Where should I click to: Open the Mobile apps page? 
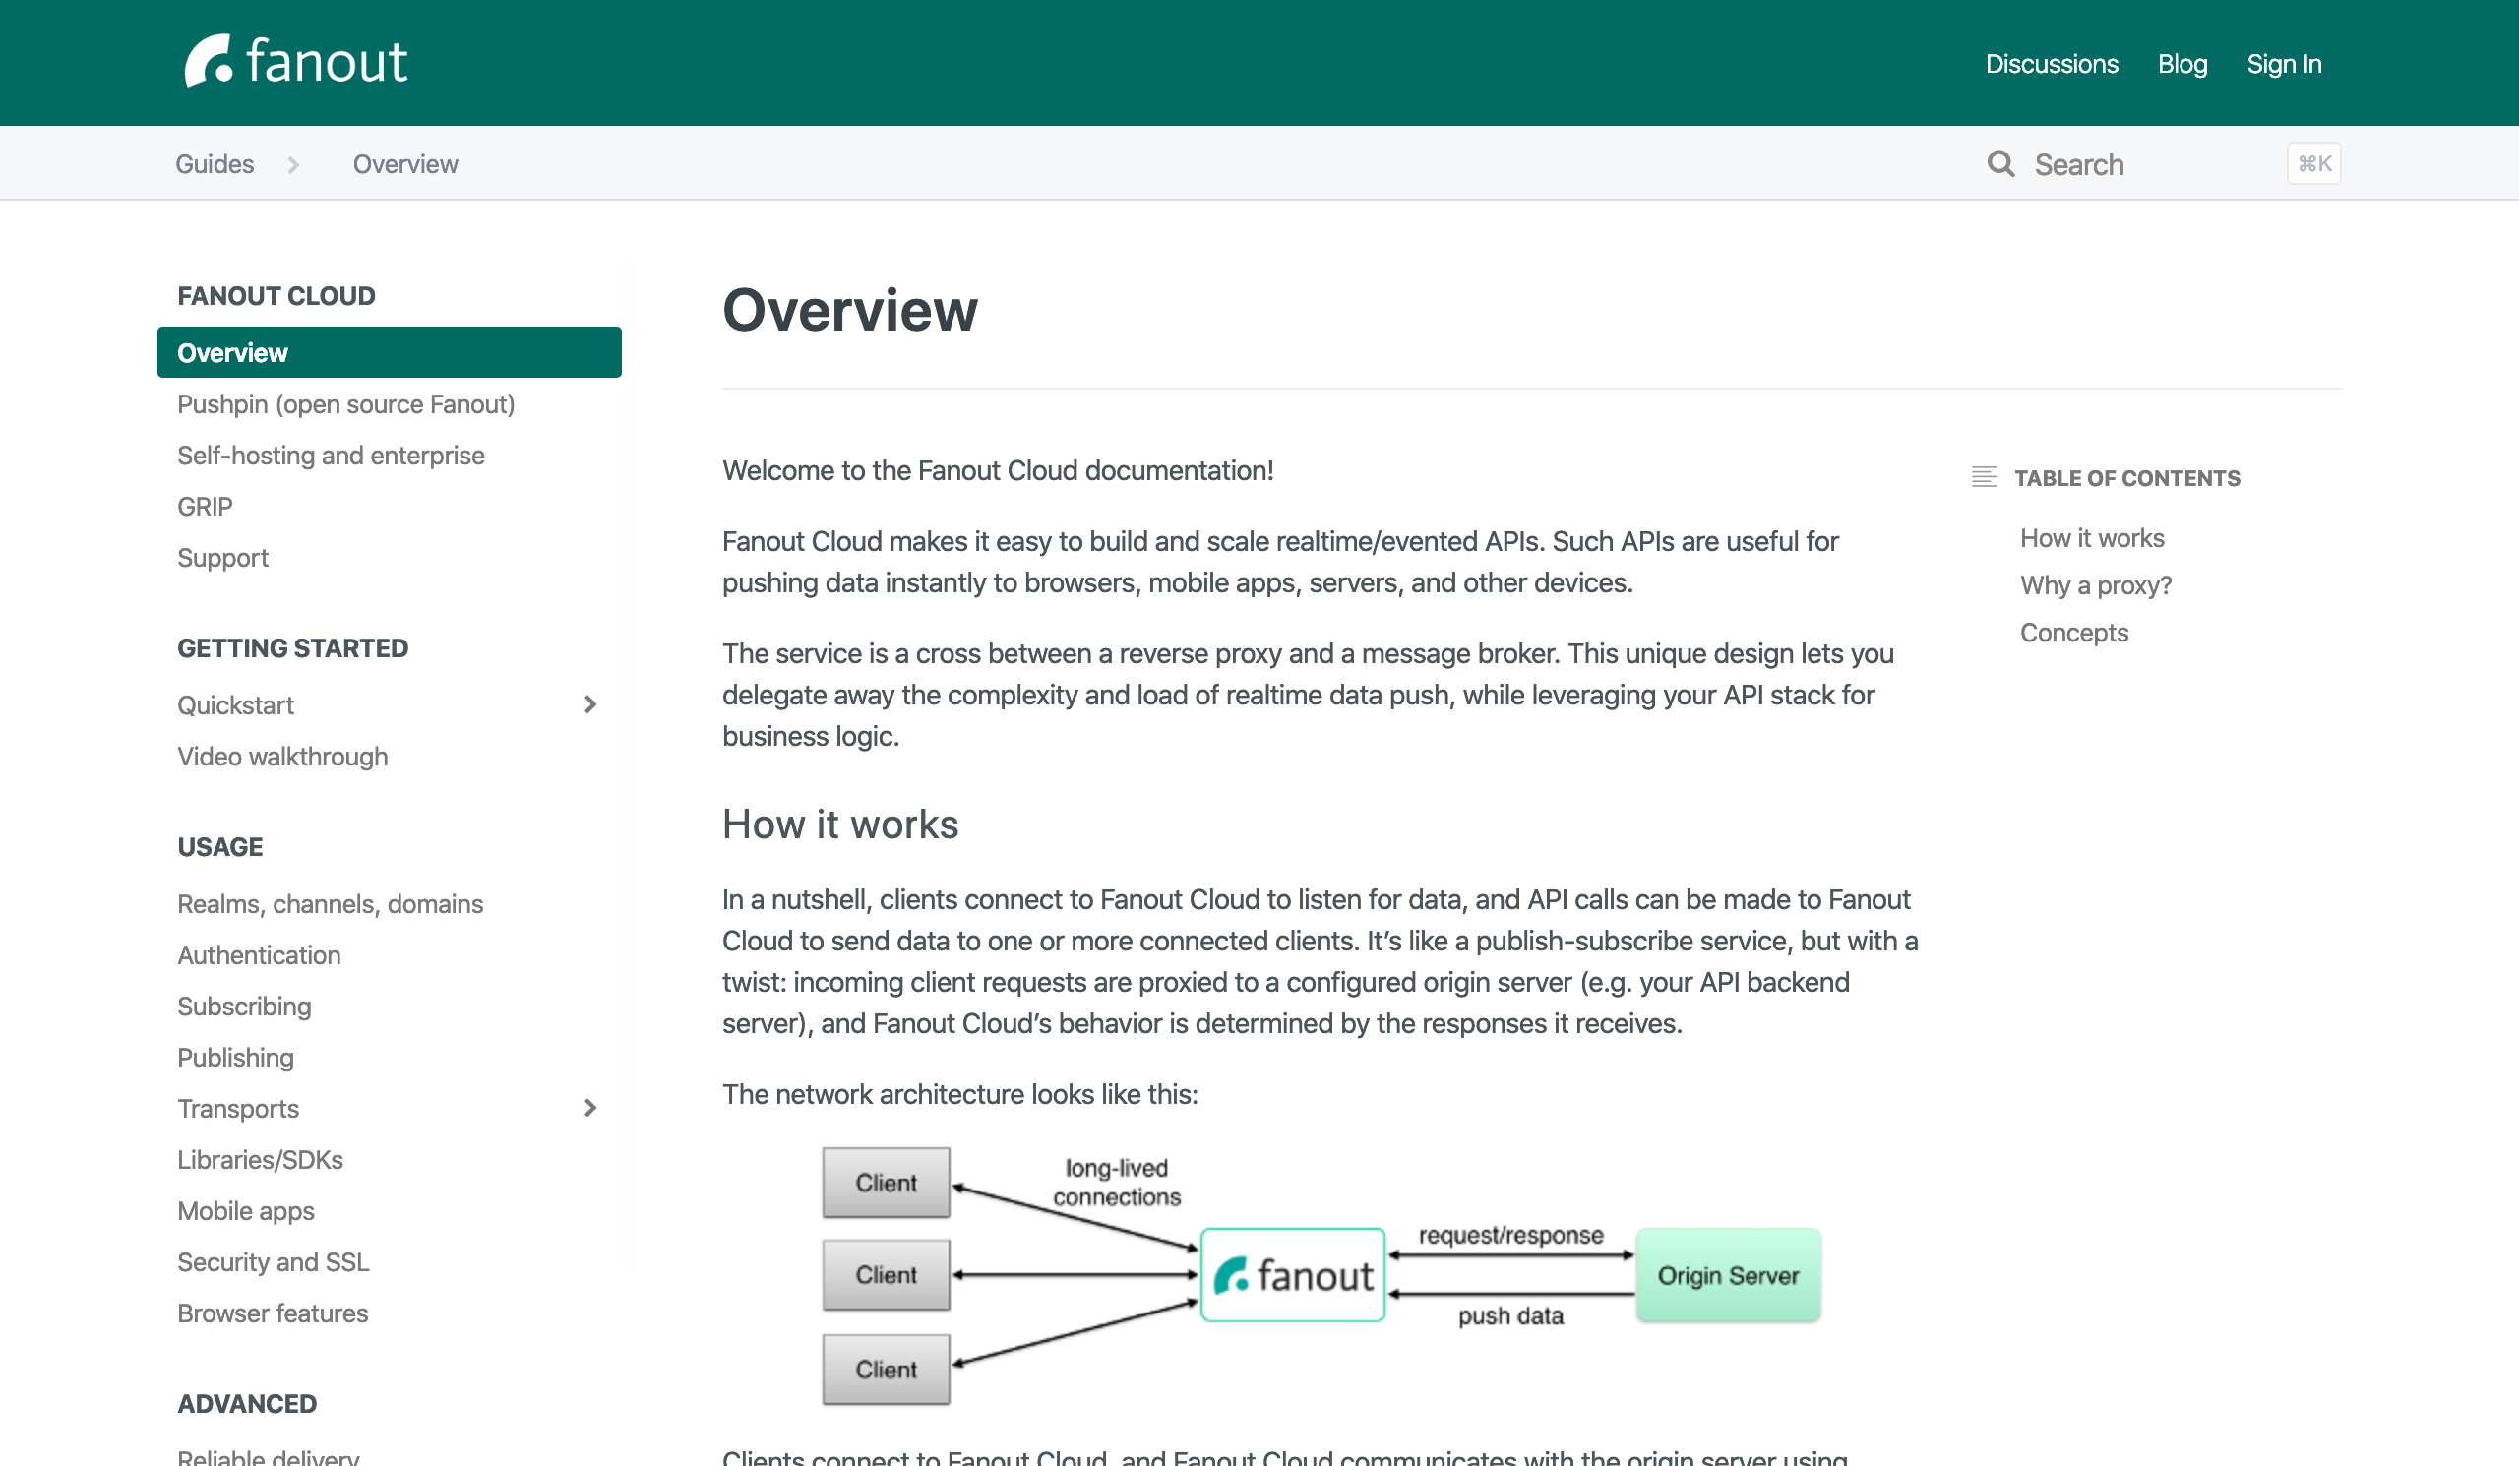246,1211
